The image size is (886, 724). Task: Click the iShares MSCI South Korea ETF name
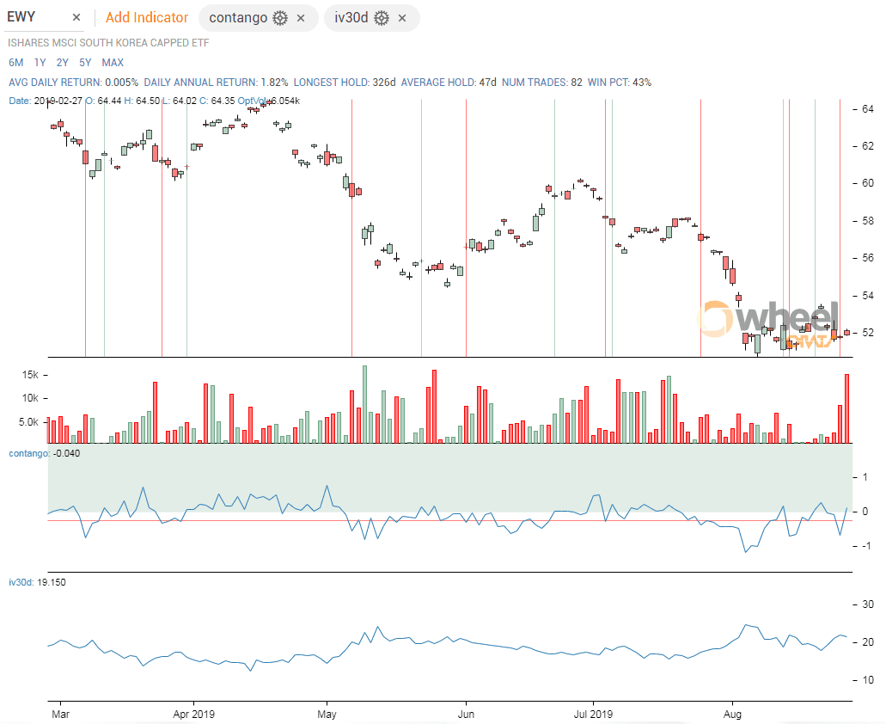click(x=108, y=43)
